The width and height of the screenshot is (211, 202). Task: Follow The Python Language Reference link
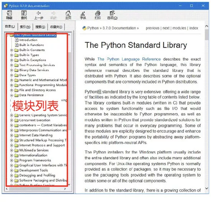129,59
